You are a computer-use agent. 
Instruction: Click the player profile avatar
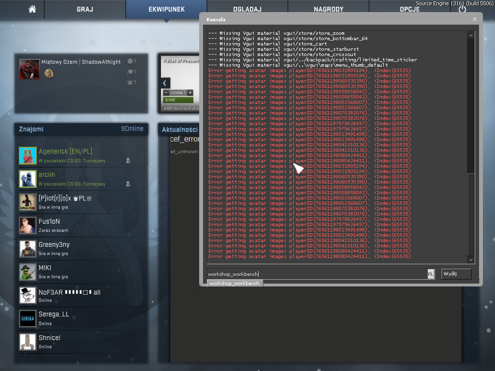coord(29,69)
